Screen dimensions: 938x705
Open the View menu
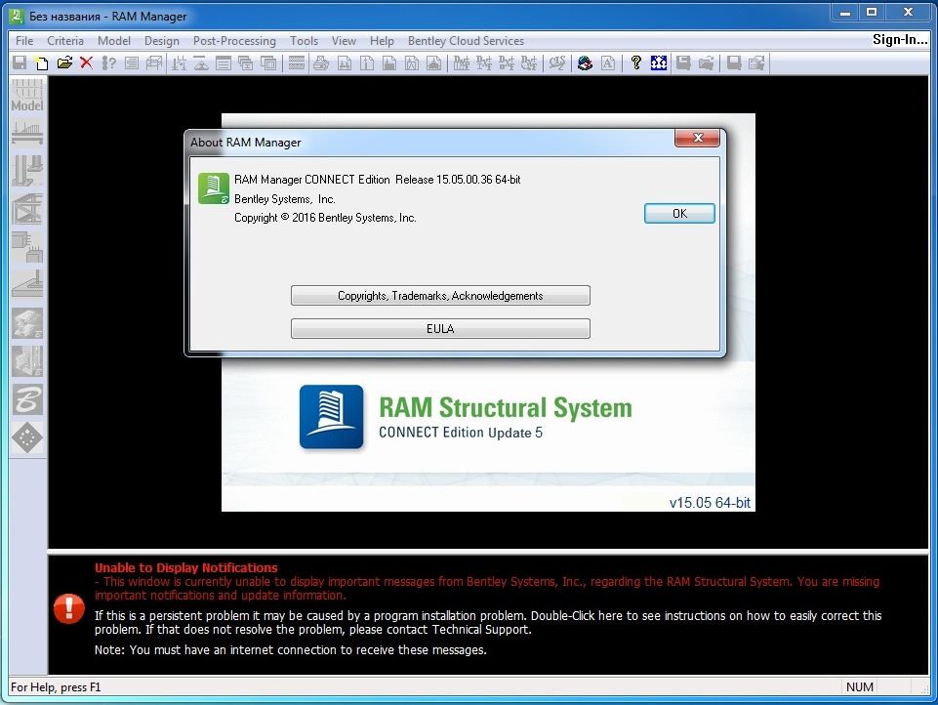point(344,41)
